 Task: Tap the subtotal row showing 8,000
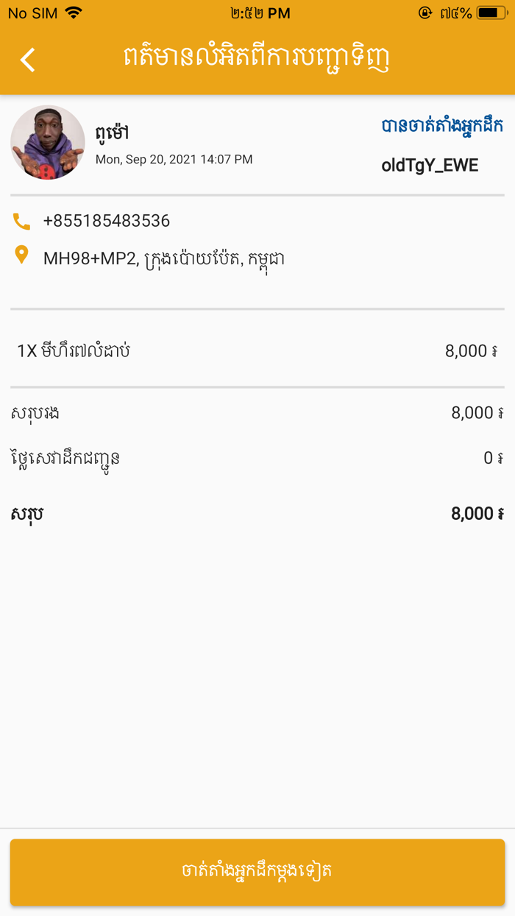(257, 412)
